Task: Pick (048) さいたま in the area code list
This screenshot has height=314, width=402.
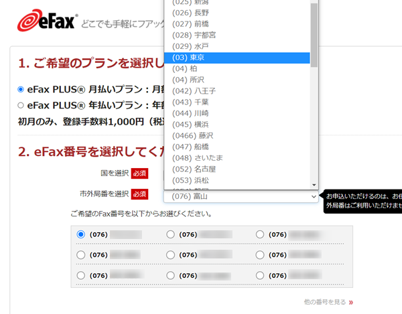Action: 237,158
